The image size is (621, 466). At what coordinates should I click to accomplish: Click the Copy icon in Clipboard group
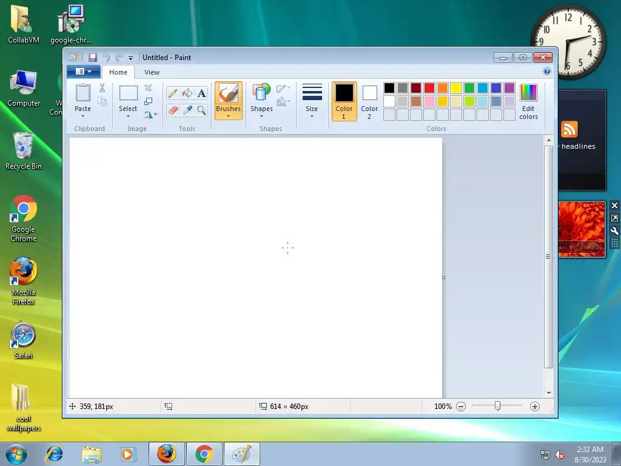point(102,101)
